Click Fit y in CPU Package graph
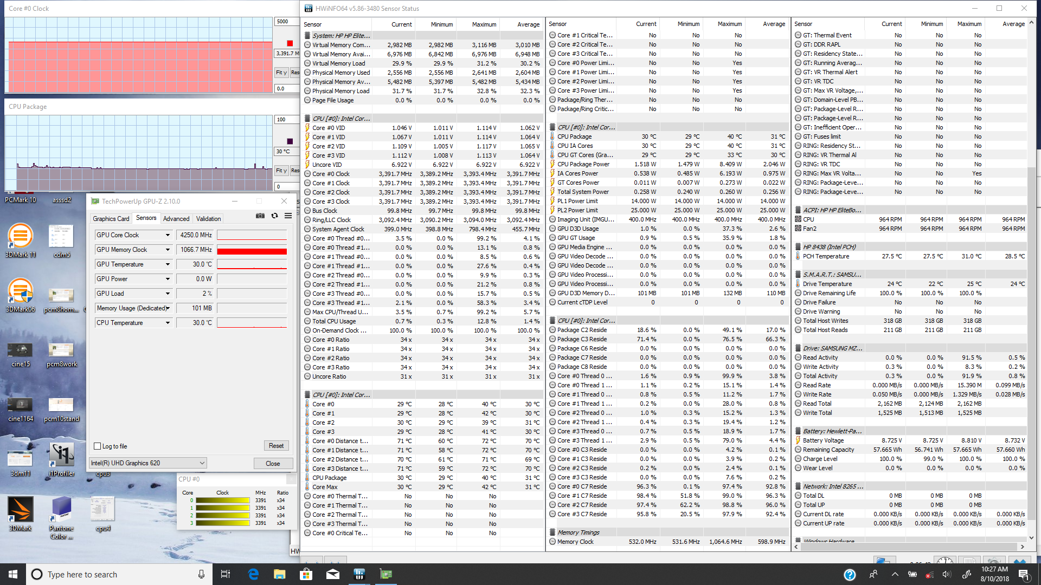The image size is (1041, 585). tap(281, 171)
